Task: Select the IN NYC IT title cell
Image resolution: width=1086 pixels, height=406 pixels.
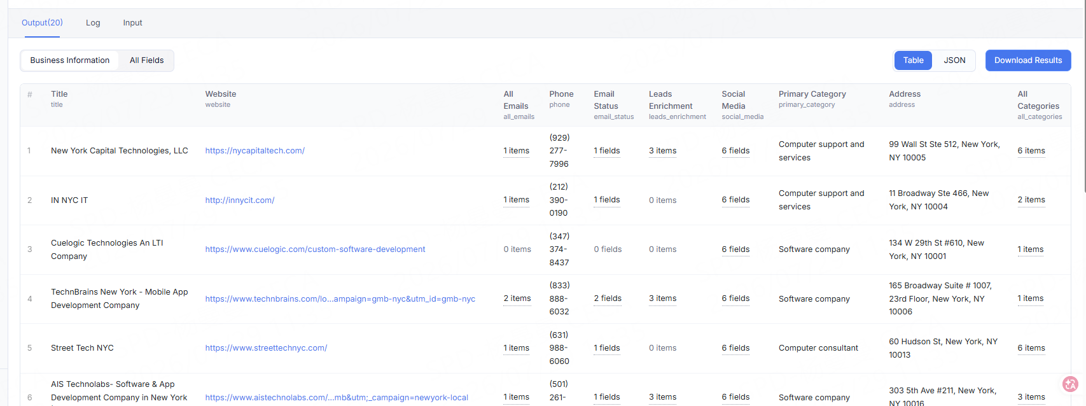Action: (x=69, y=200)
